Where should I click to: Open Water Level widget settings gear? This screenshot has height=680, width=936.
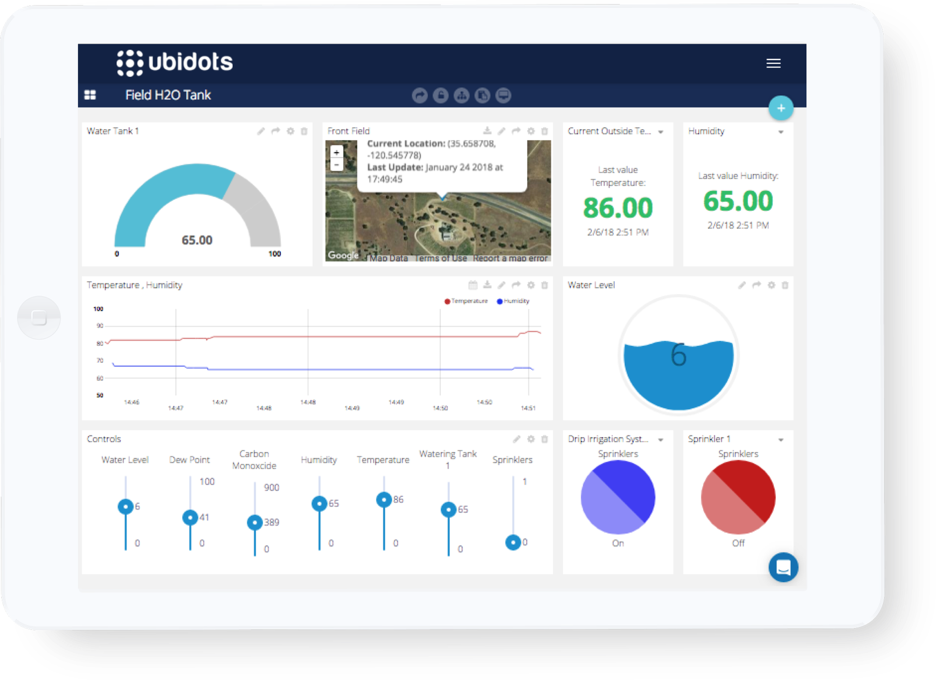771,285
